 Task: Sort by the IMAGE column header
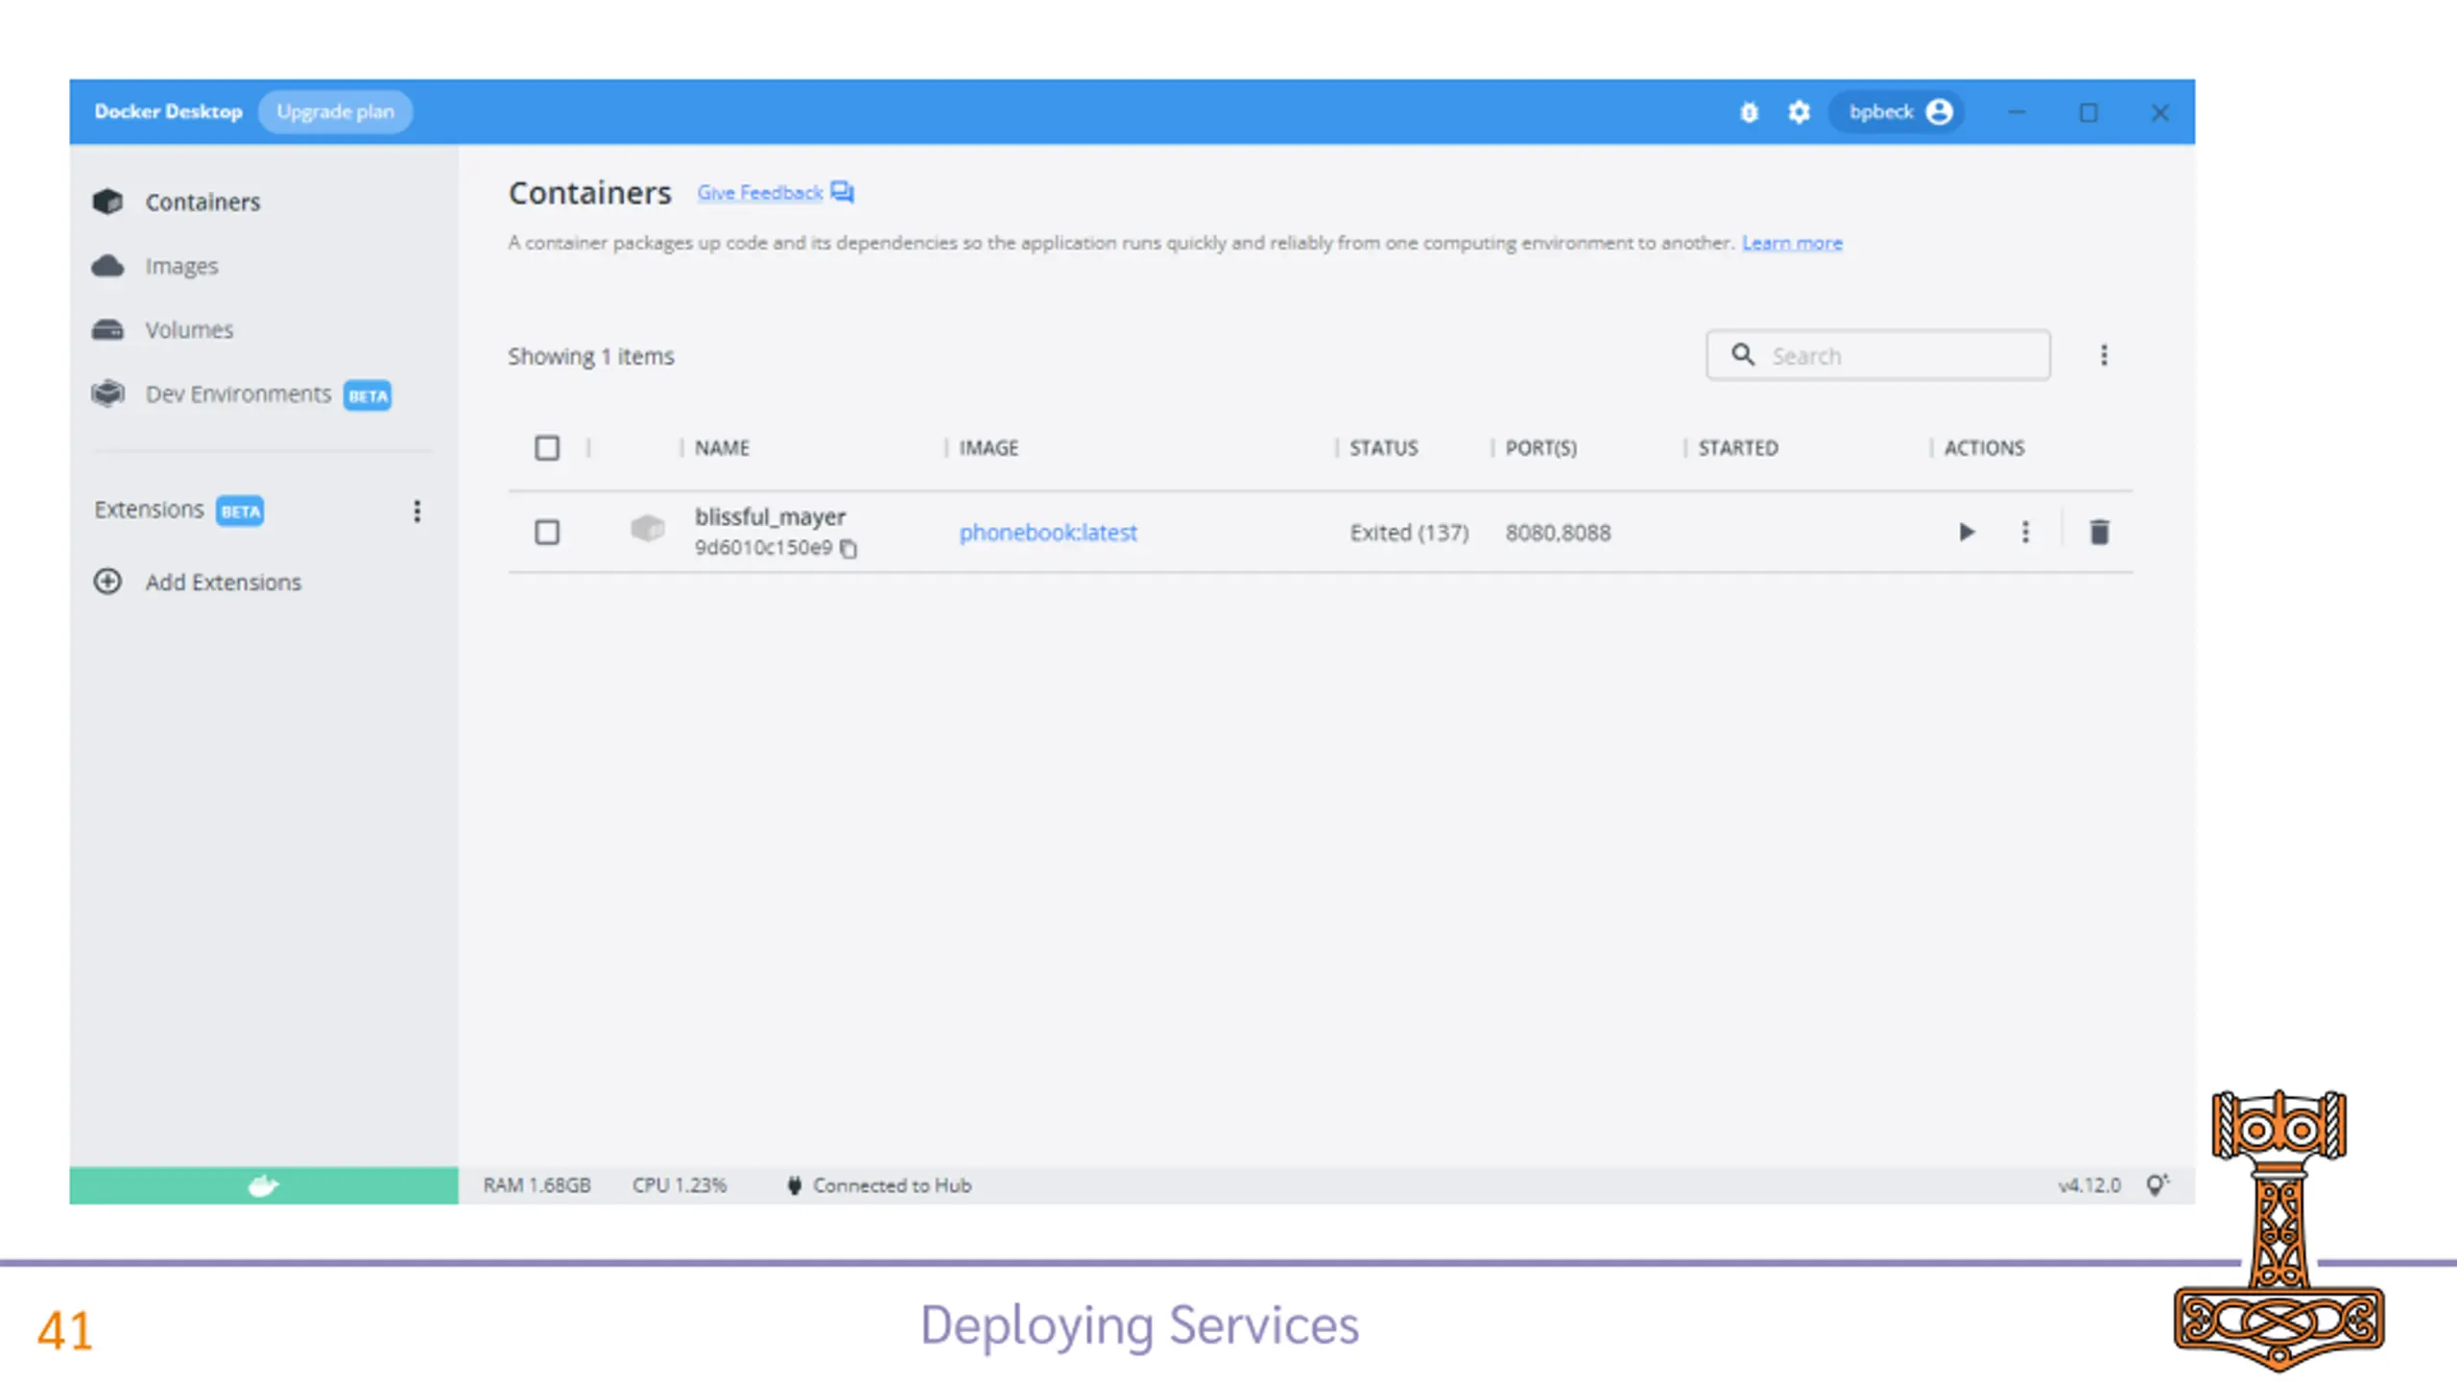[989, 448]
